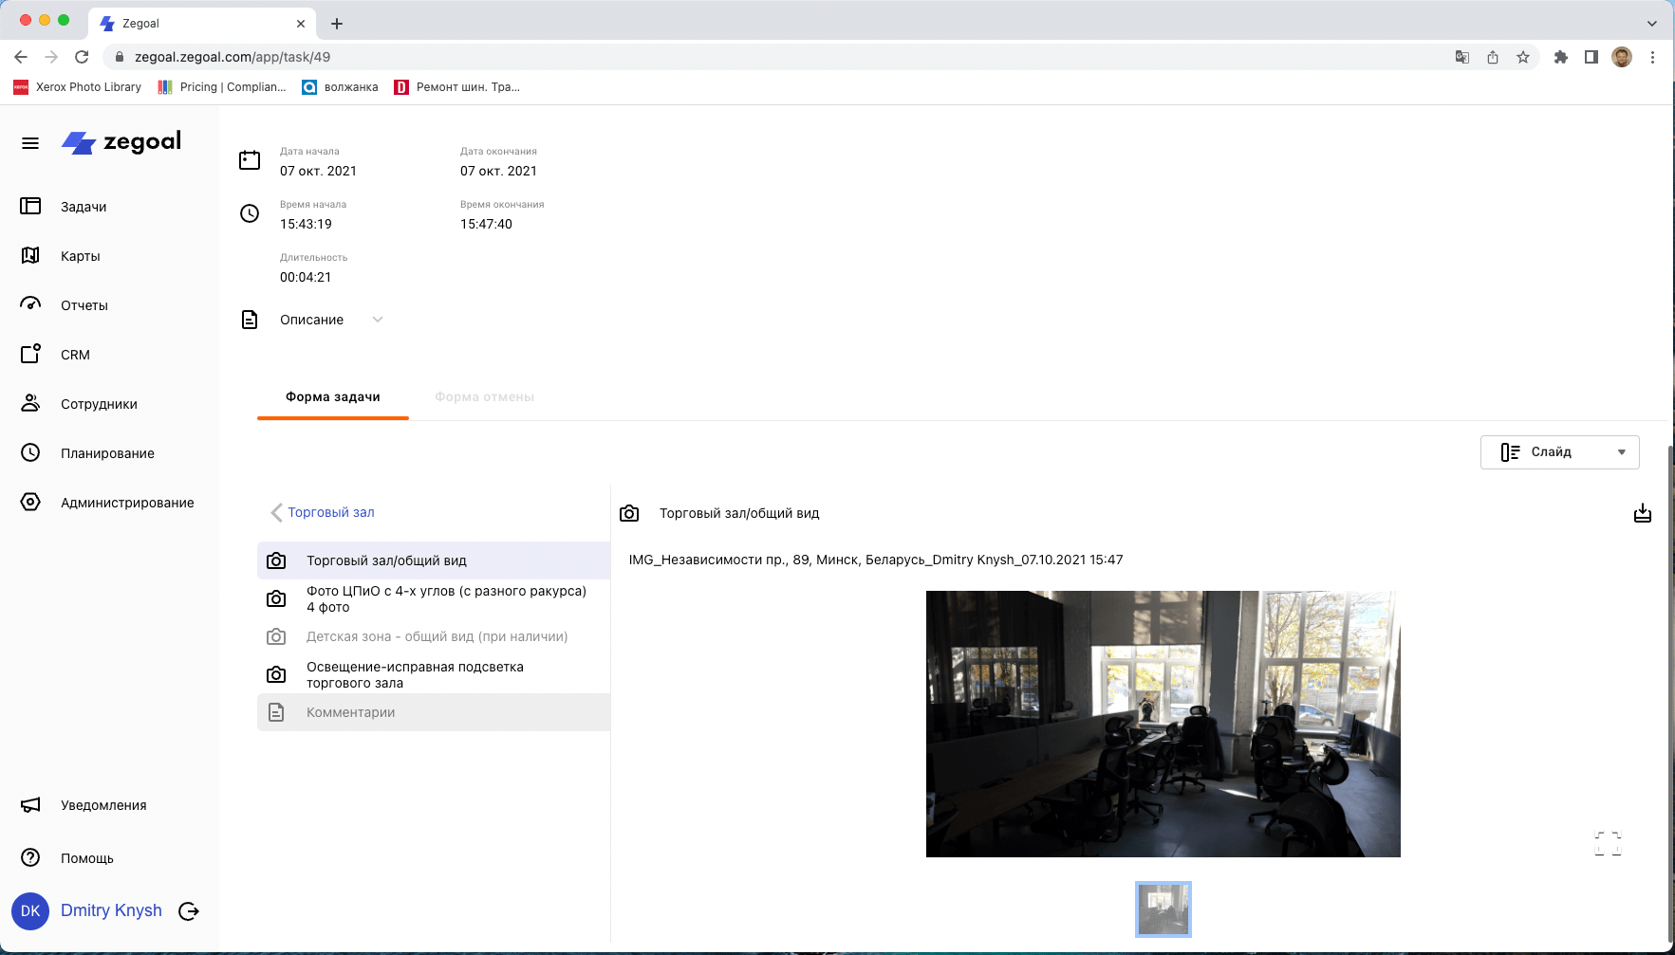Image resolution: width=1675 pixels, height=955 pixels.
Task: Switch to the Форма задачи tab
Action: (x=331, y=396)
